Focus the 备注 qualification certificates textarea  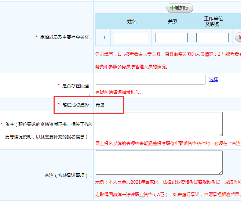[x=159, y=124]
